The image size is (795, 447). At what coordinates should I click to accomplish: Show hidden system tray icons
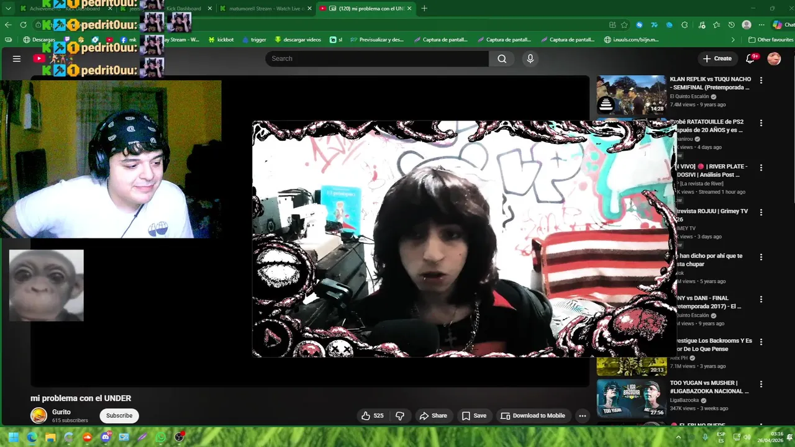click(x=678, y=437)
